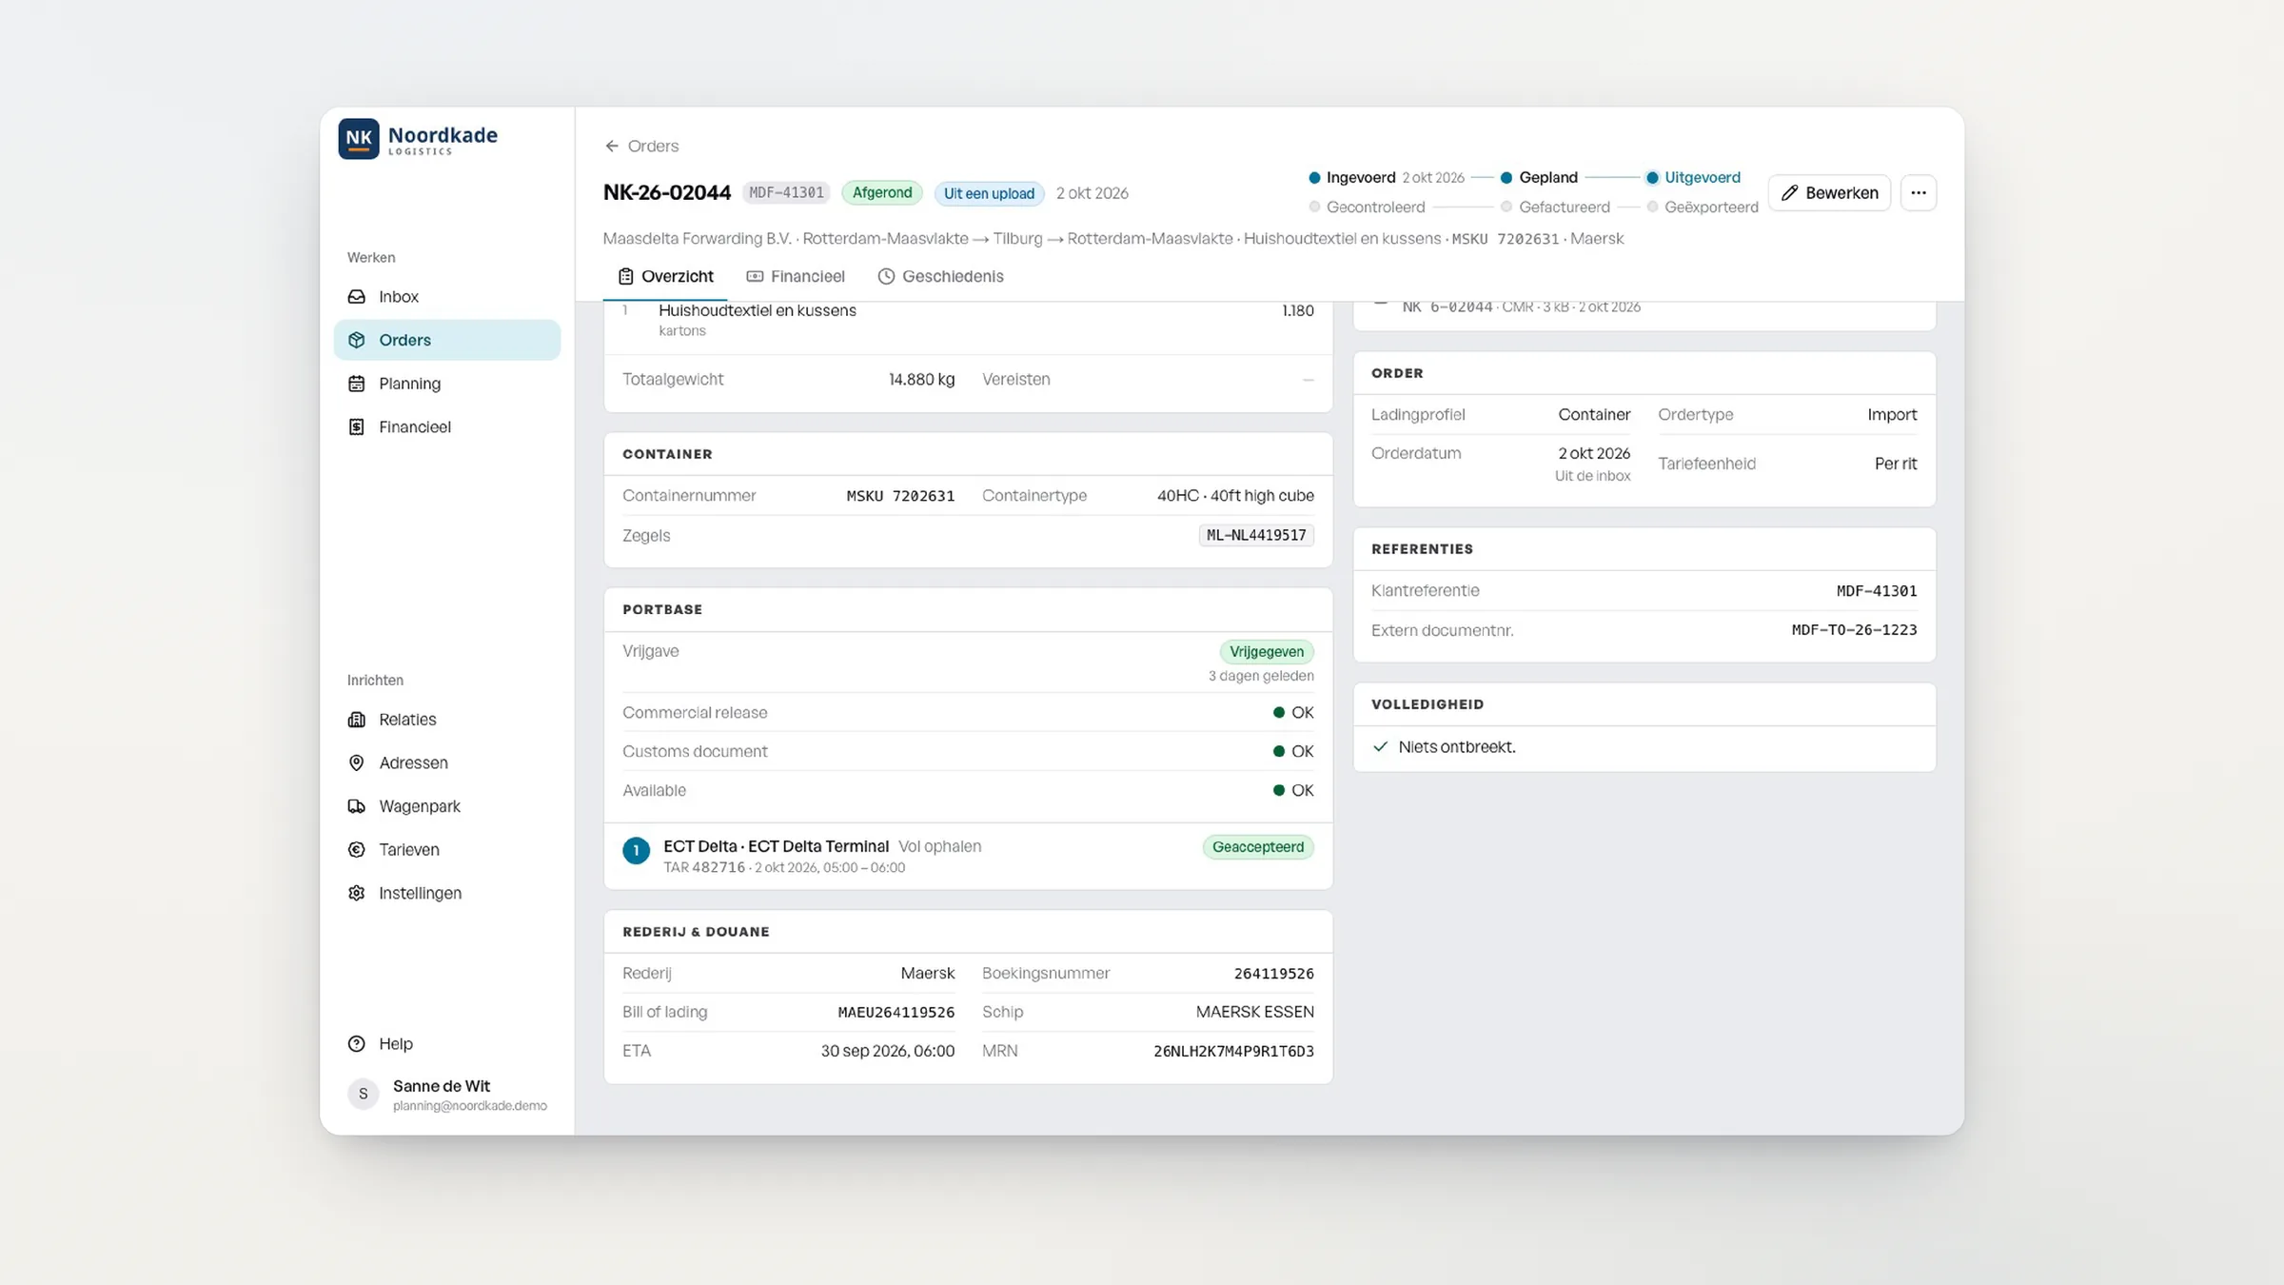Screen dimensions: 2284x1285
Task: Click the back arrow next to Orders
Action: [612, 147]
